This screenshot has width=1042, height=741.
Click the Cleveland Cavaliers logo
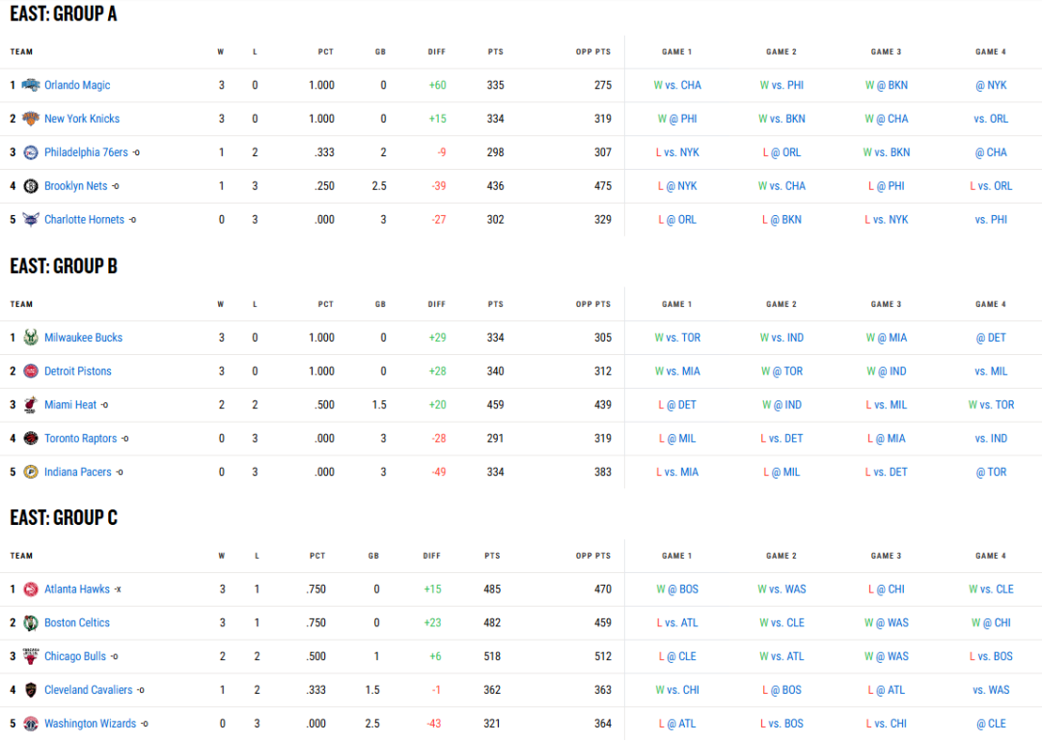click(x=31, y=690)
